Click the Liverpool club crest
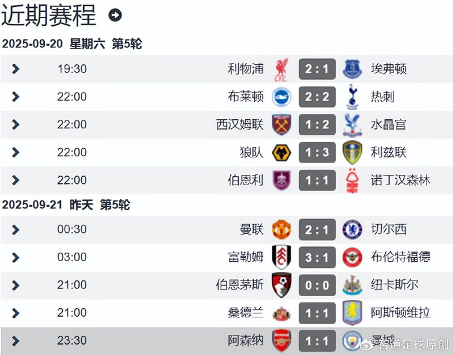Image resolution: width=453 pixels, height=355 pixels. point(282,69)
